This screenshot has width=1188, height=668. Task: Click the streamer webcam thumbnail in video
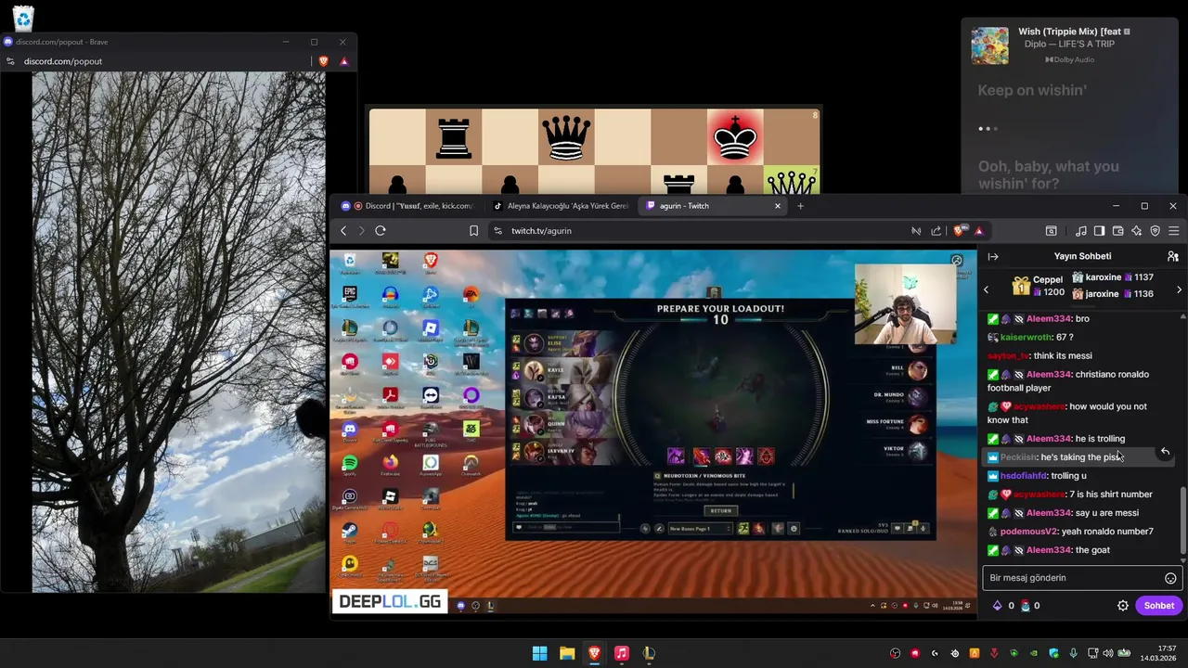[x=905, y=304]
